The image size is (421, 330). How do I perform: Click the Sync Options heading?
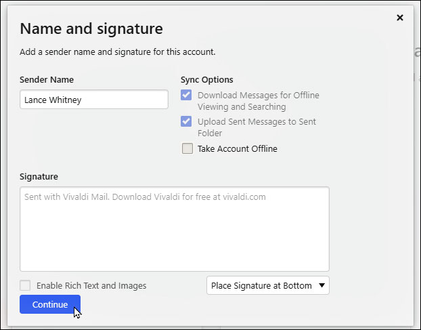click(x=206, y=79)
